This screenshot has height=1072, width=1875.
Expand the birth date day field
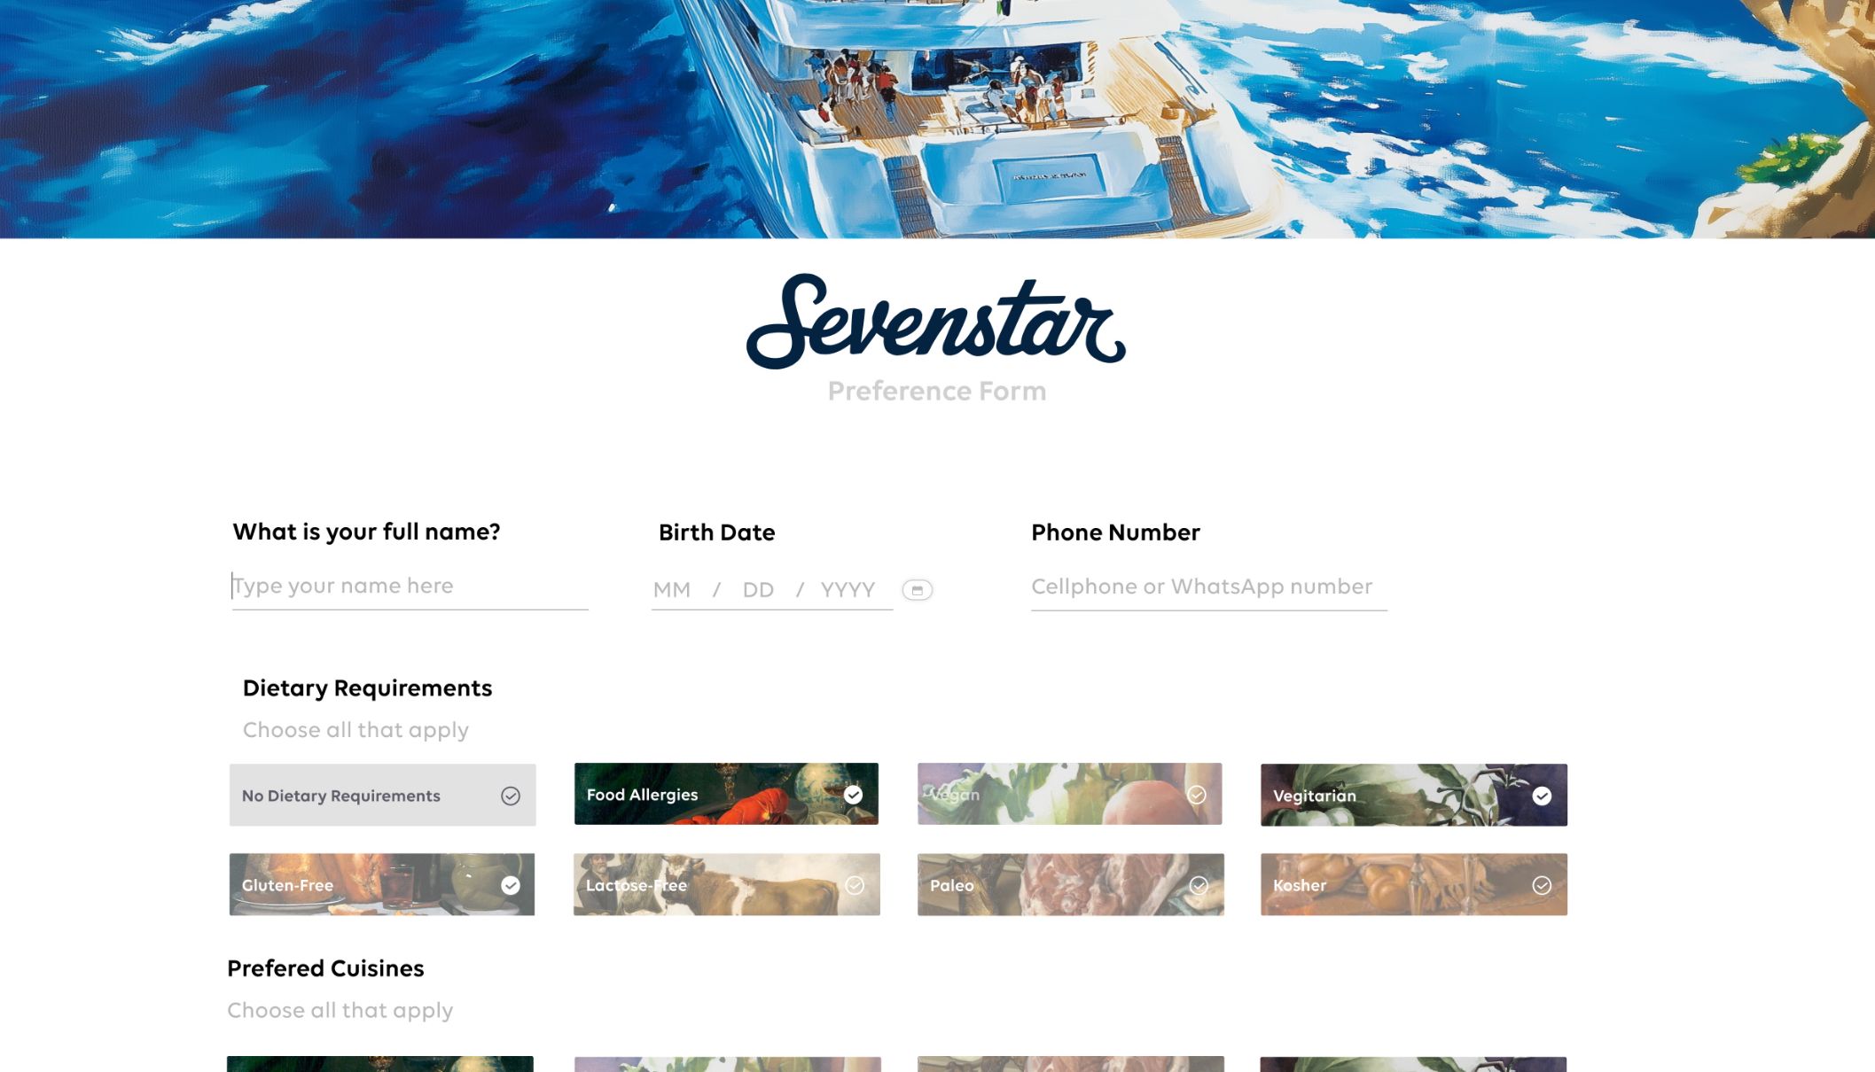click(x=759, y=589)
